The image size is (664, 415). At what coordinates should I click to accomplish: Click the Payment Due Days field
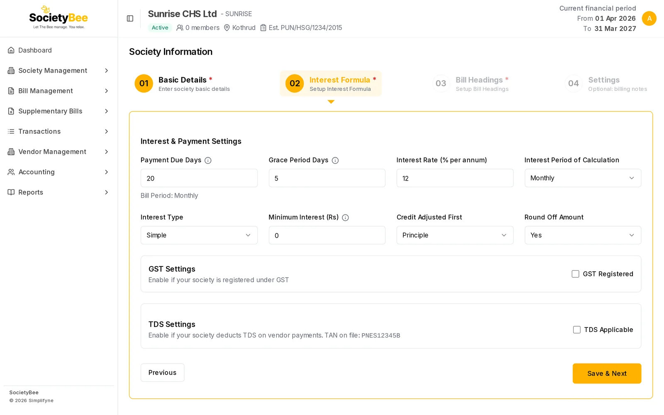click(x=199, y=178)
